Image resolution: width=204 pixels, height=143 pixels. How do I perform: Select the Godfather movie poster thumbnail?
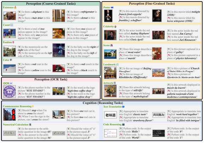tap(108, 16)
